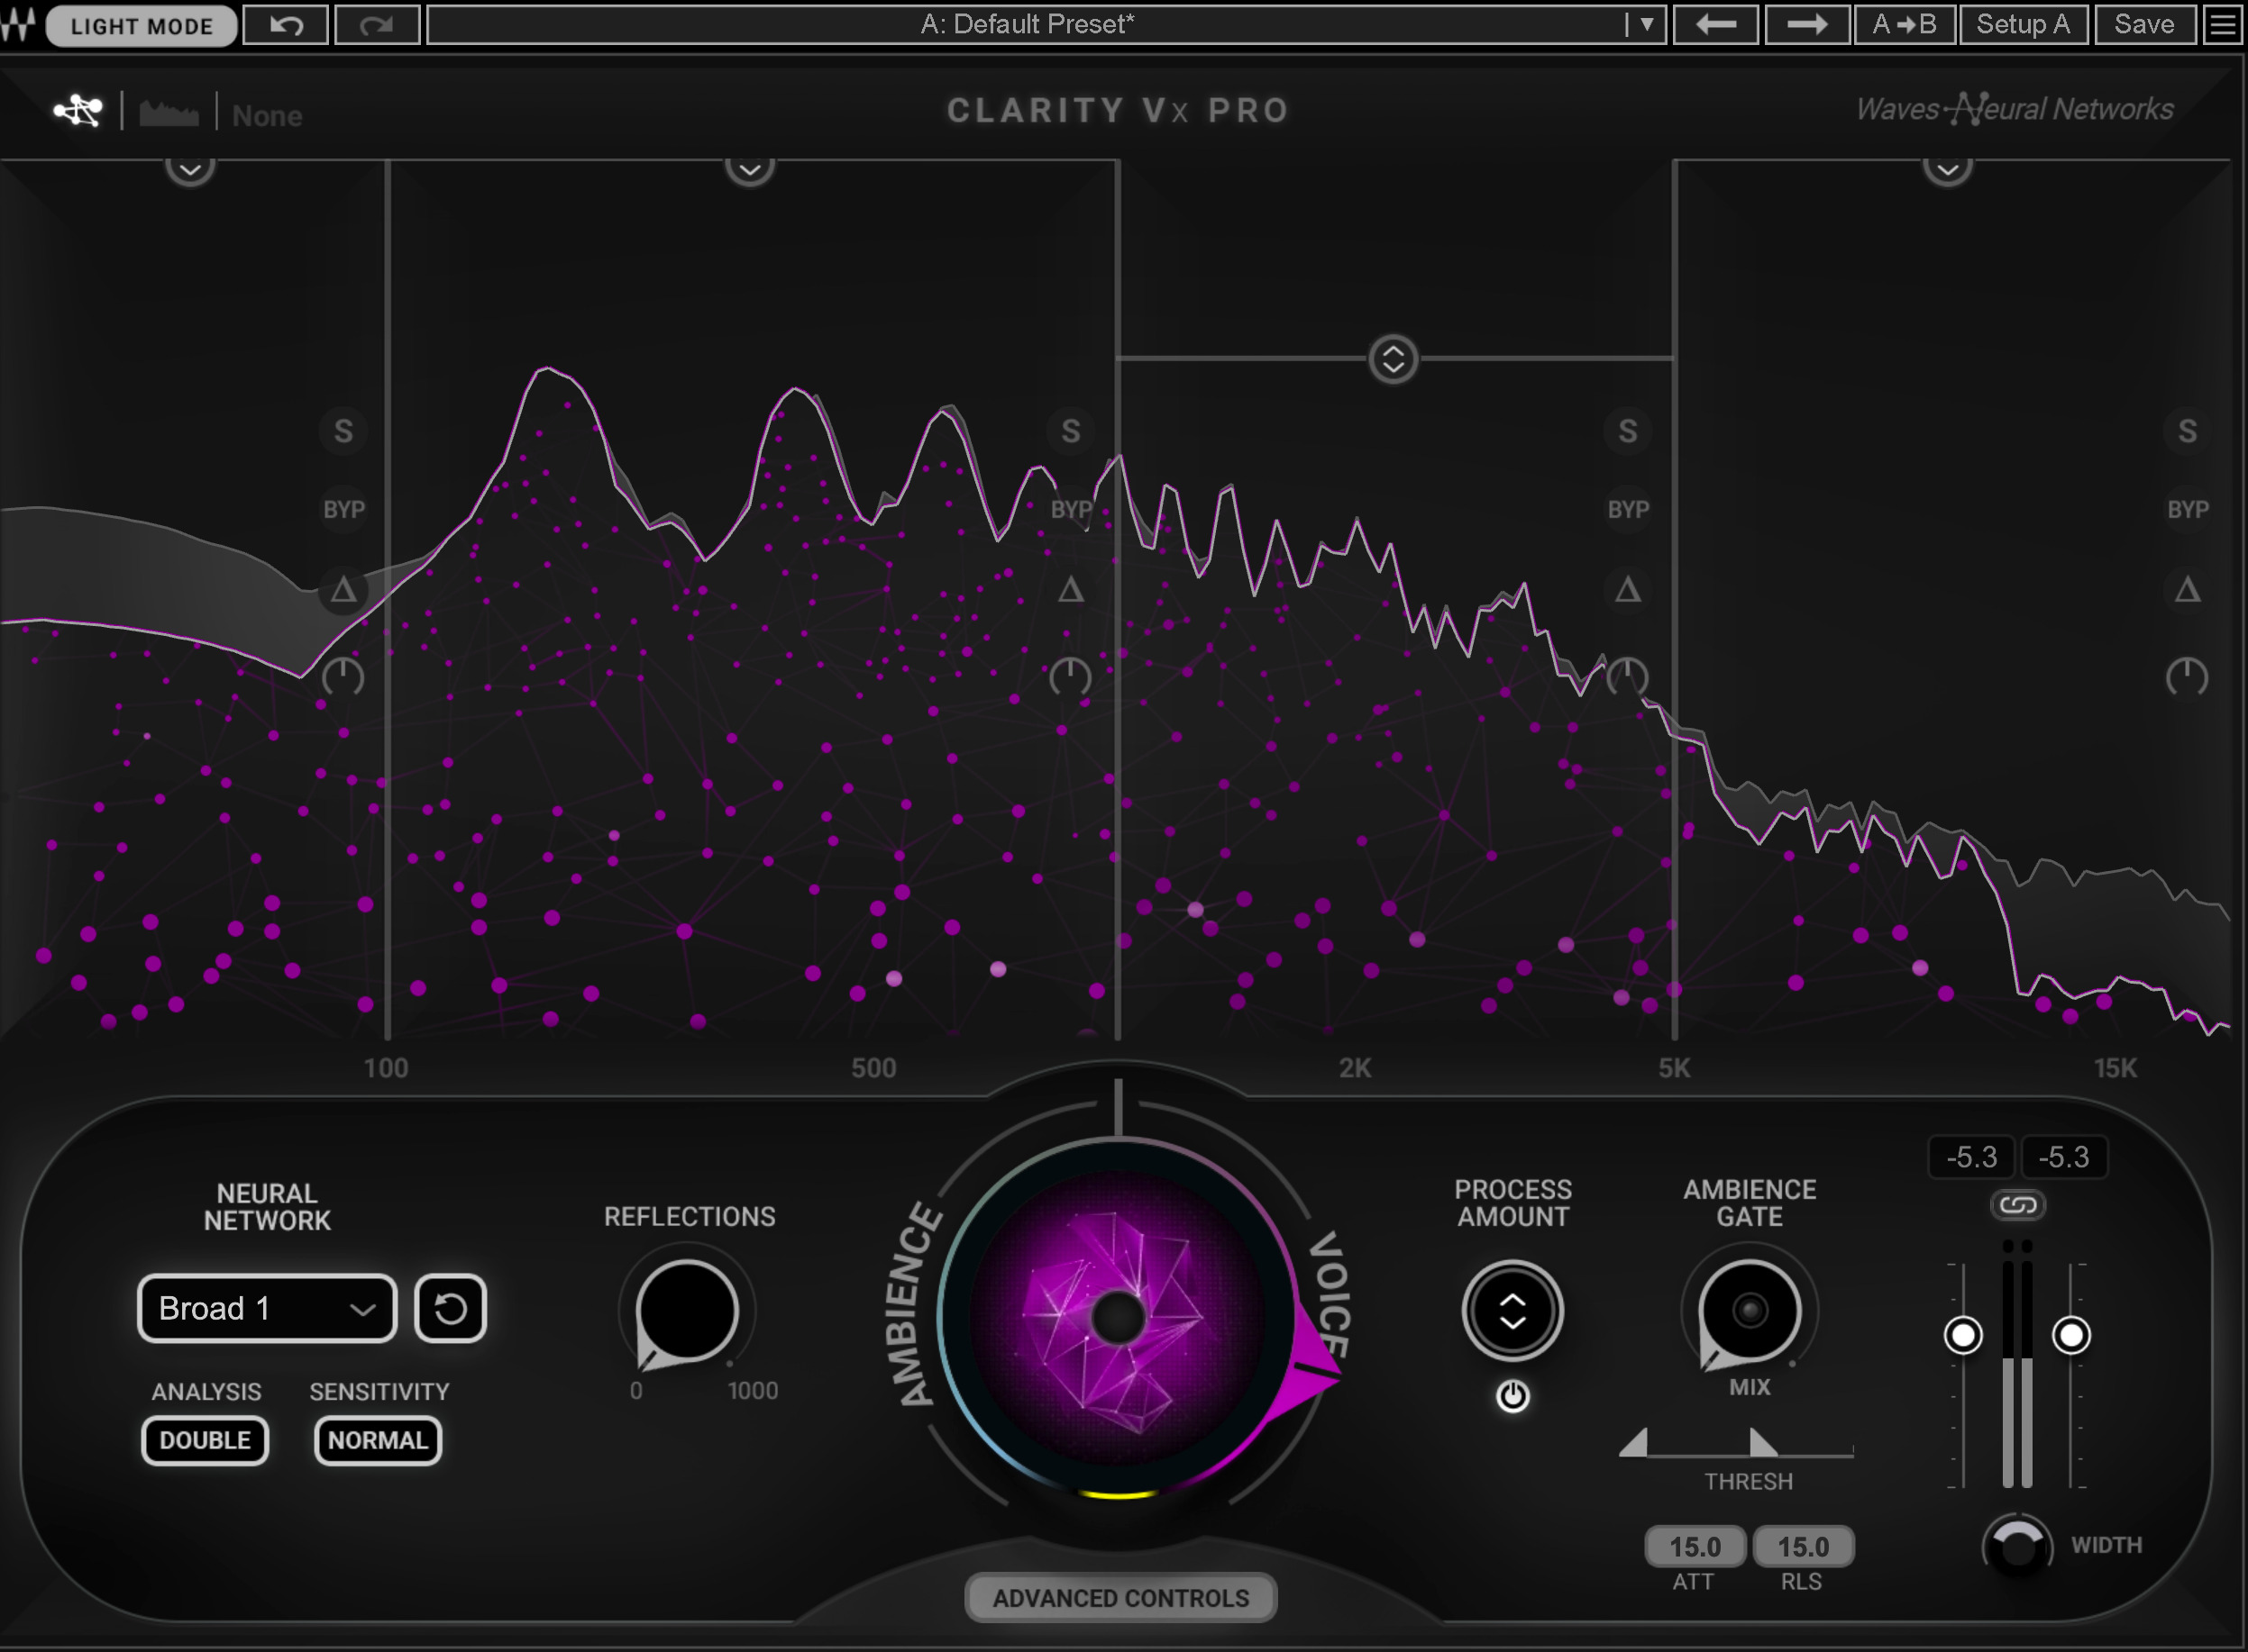Click the 100 Hz crossover divider line
The height and width of the screenshot is (1652, 2248).
[x=388, y=600]
